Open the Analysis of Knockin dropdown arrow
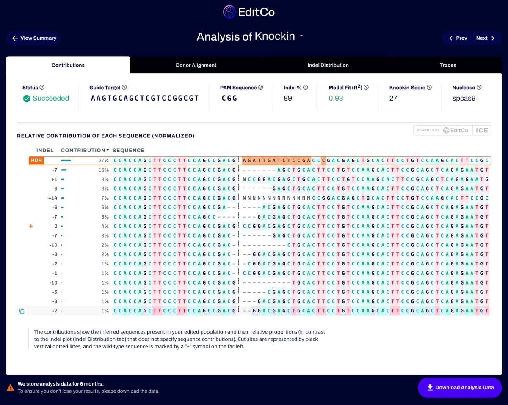The width and height of the screenshot is (508, 405). (x=301, y=37)
